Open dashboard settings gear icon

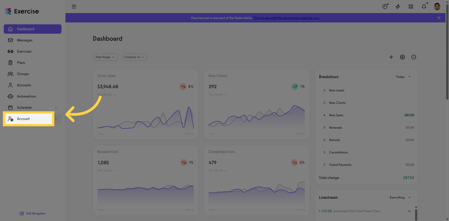coord(402,57)
